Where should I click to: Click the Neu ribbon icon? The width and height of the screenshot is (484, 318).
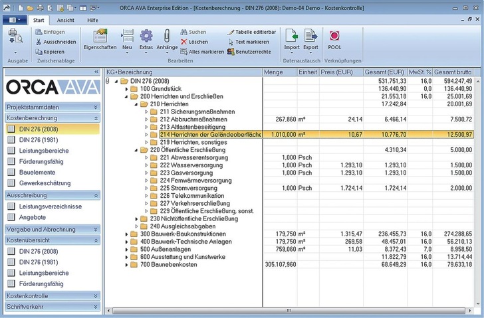coord(127,36)
